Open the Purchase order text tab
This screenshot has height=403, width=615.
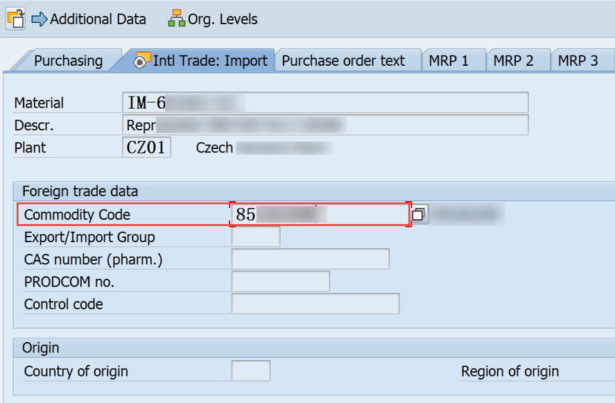(343, 61)
